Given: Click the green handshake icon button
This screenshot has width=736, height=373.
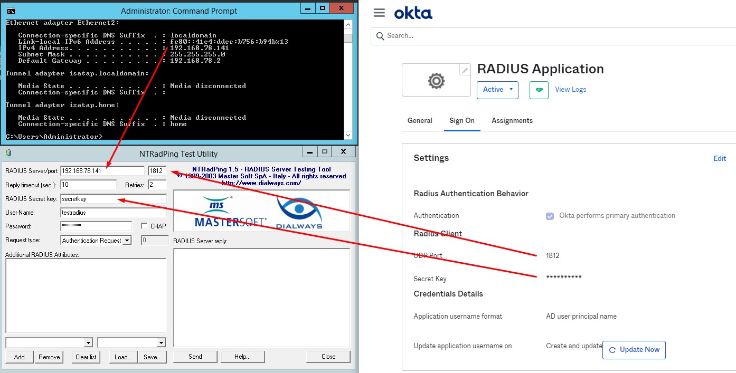Looking at the screenshot, I should pos(539,90).
